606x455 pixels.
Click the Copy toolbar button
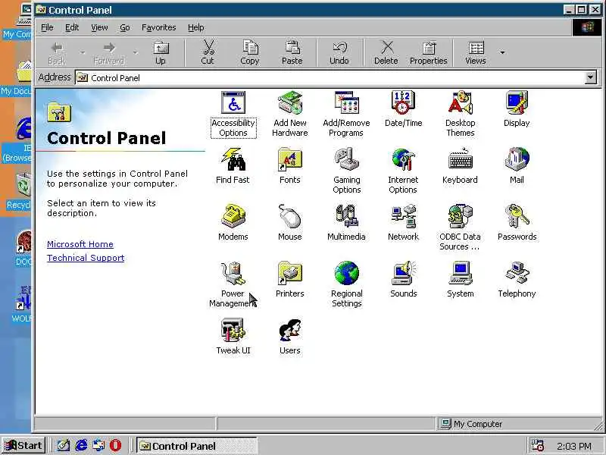[250, 53]
